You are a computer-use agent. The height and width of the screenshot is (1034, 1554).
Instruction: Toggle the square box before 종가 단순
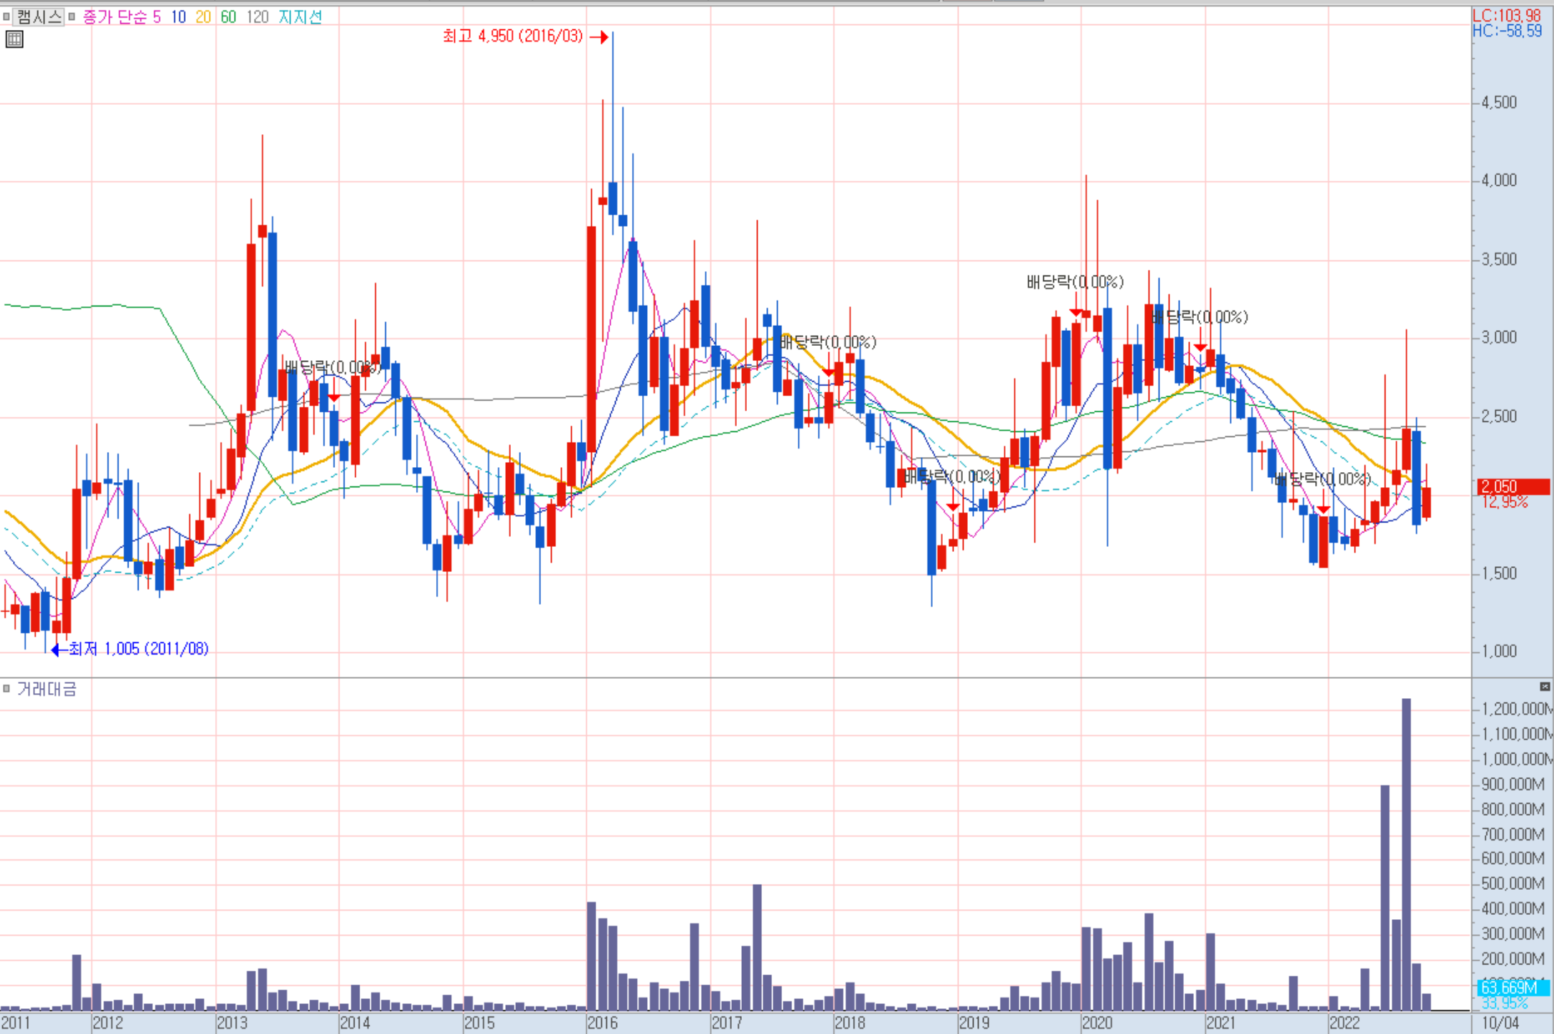point(72,17)
